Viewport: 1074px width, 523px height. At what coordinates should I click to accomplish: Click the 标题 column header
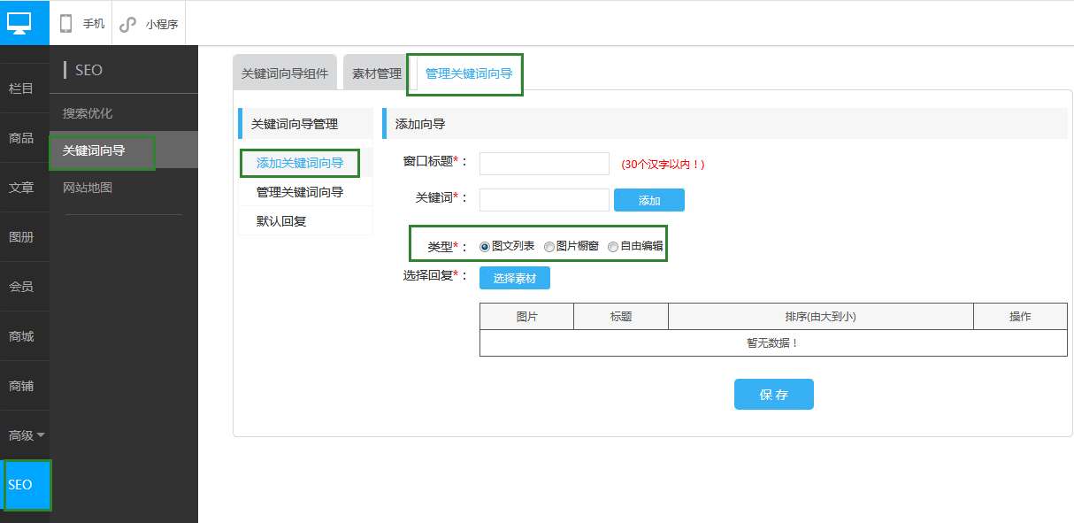(x=621, y=317)
